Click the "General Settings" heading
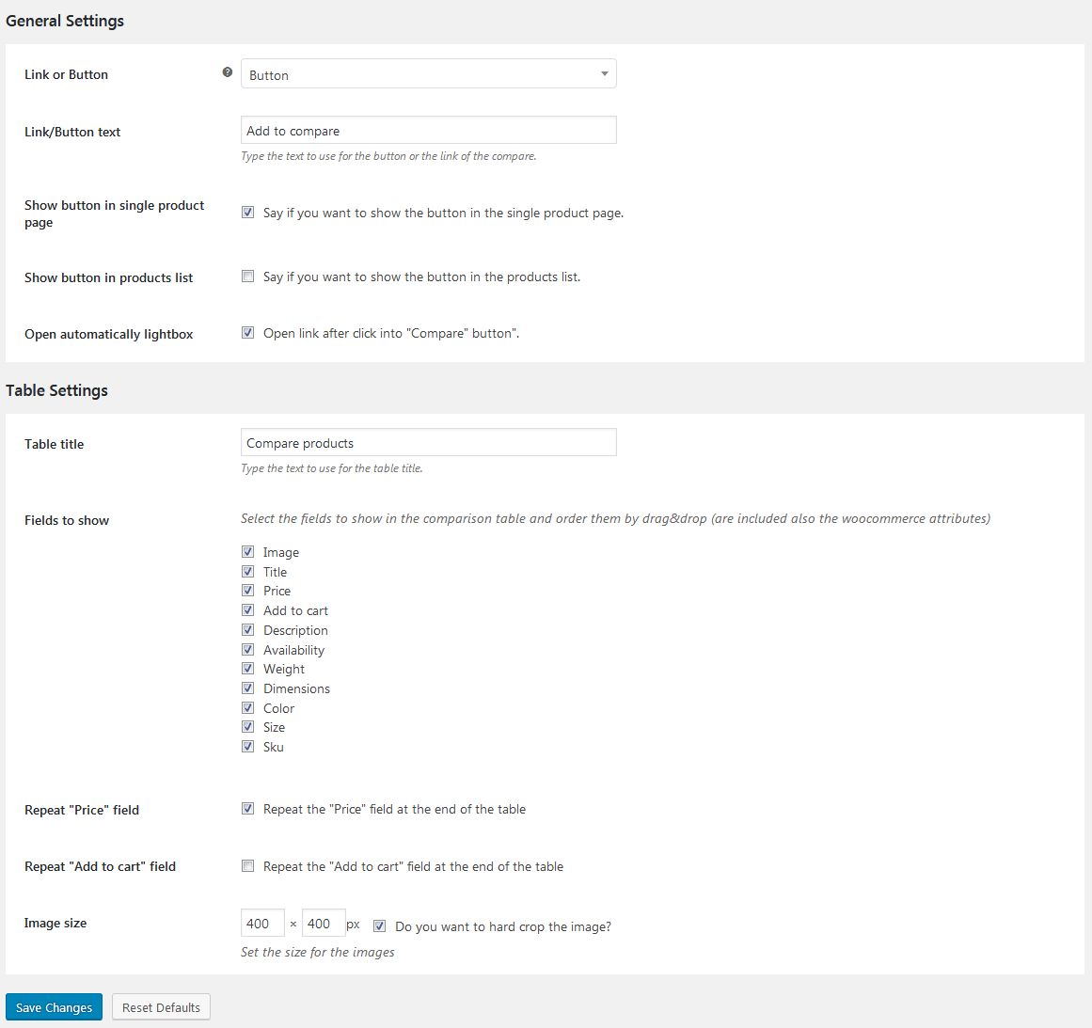Viewport: 1092px width, 1028px height. tap(65, 21)
